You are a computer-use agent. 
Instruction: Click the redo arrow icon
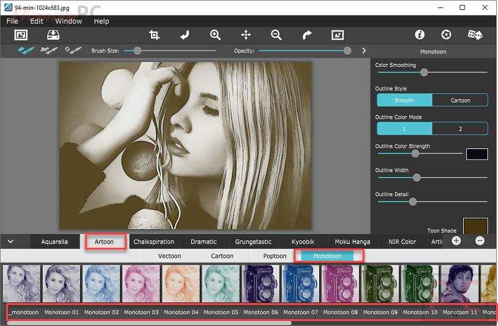click(307, 35)
